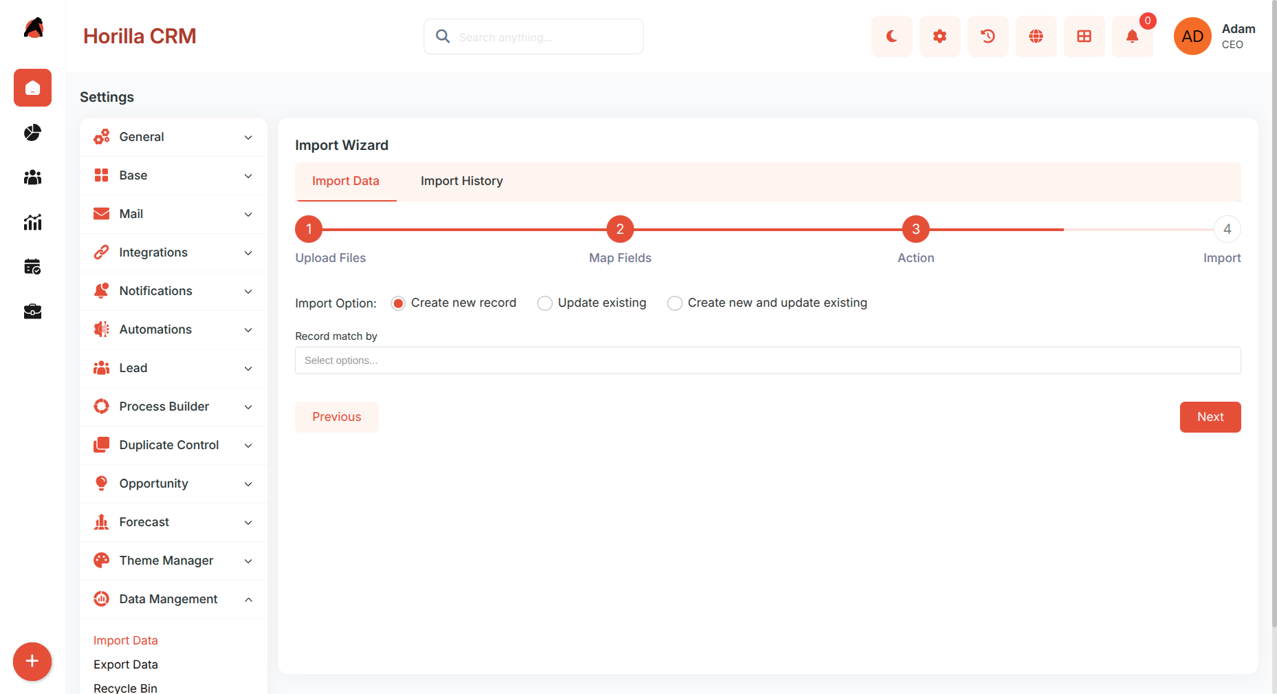Open pie chart dashboard icon in sidebar
1277x694 pixels.
pyautogui.click(x=32, y=133)
